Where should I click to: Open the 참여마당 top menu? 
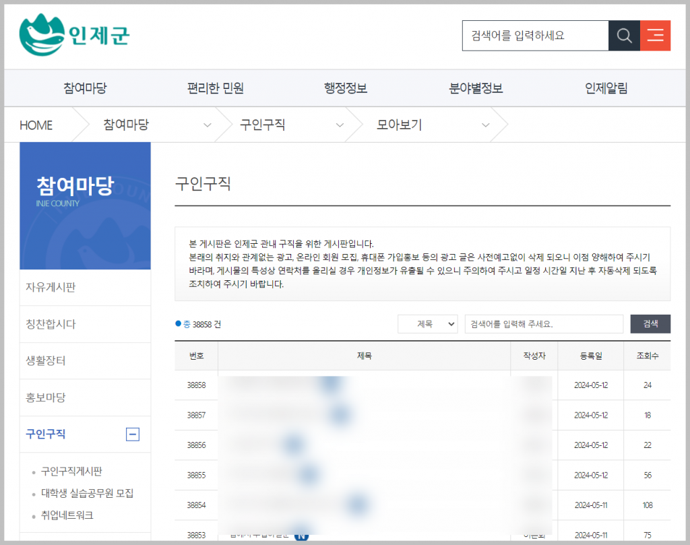click(x=86, y=88)
